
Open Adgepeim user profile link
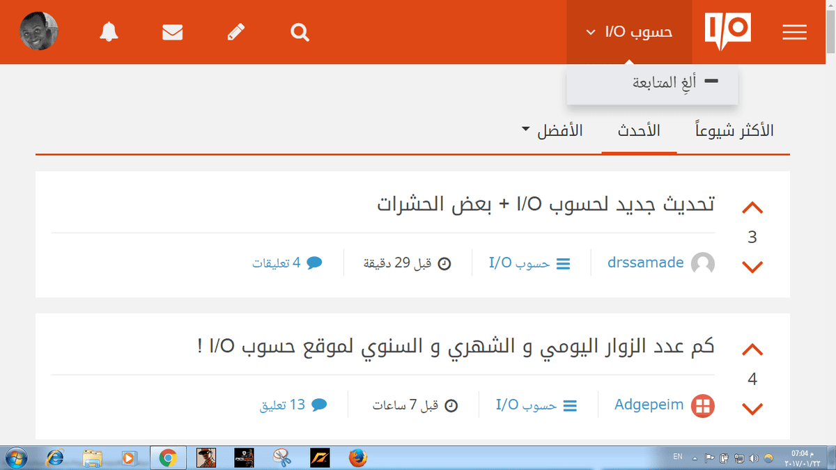click(x=649, y=405)
